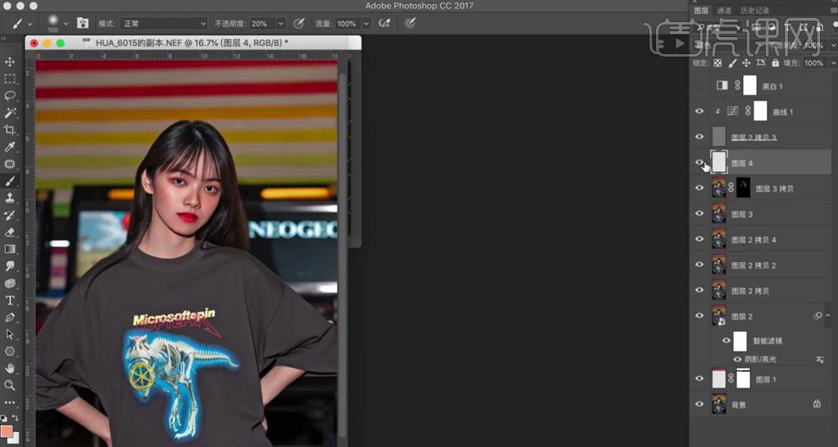Viewport: 838px width, 447px height.
Task: Select the Crop tool
Action: [9, 130]
